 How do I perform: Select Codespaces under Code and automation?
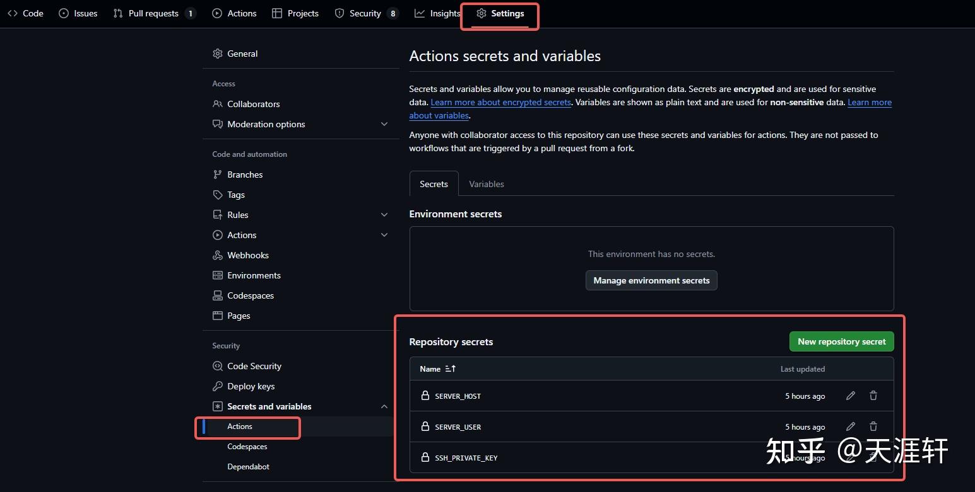pos(251,295)
